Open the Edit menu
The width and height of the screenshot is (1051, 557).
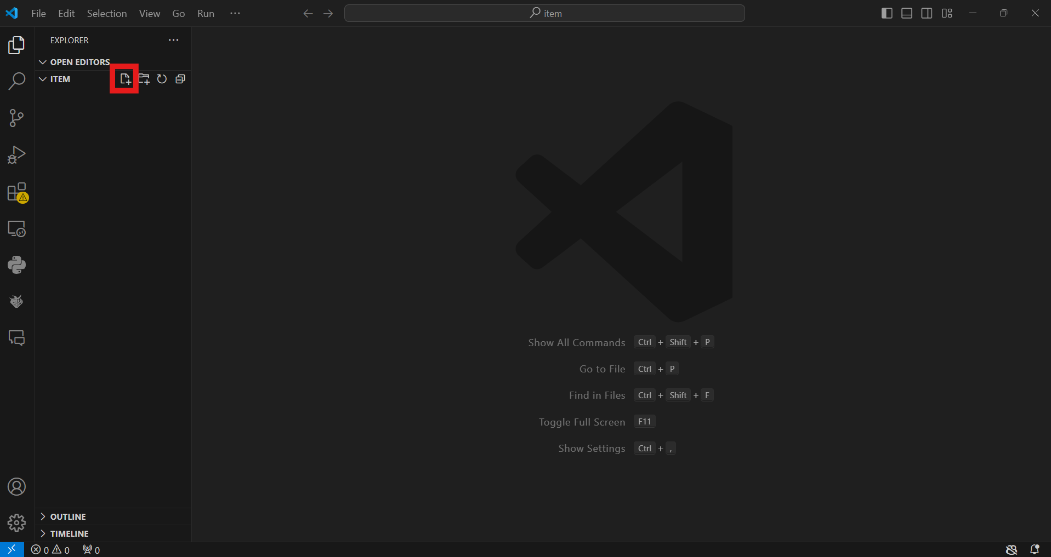click(66, 13)
